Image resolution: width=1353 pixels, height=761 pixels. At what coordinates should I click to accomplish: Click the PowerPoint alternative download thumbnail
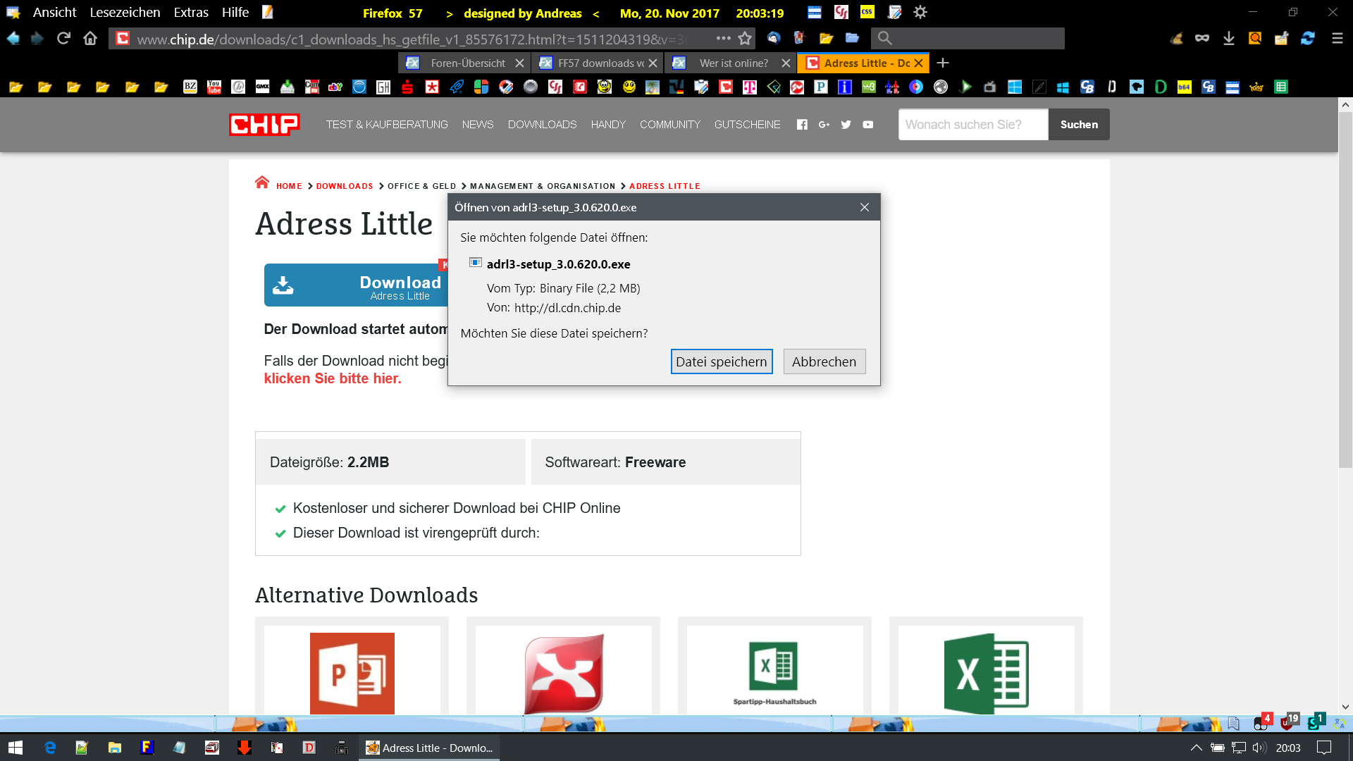coord(352,673)
